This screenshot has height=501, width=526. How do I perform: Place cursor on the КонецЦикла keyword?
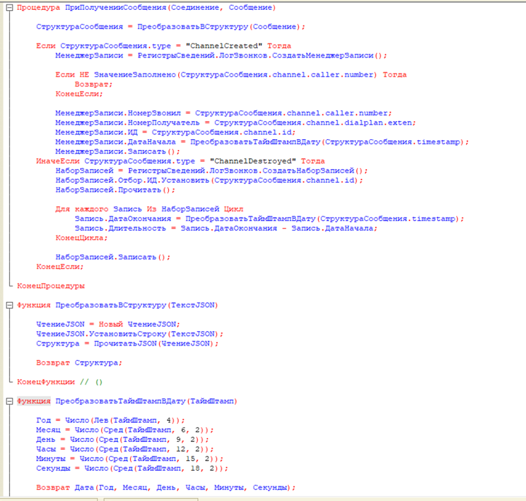point(82,238)
